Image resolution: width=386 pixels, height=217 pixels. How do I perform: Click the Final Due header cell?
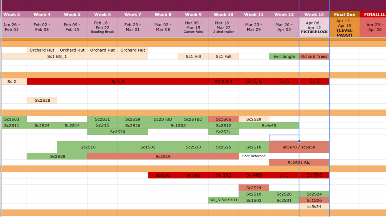[345, 15]
